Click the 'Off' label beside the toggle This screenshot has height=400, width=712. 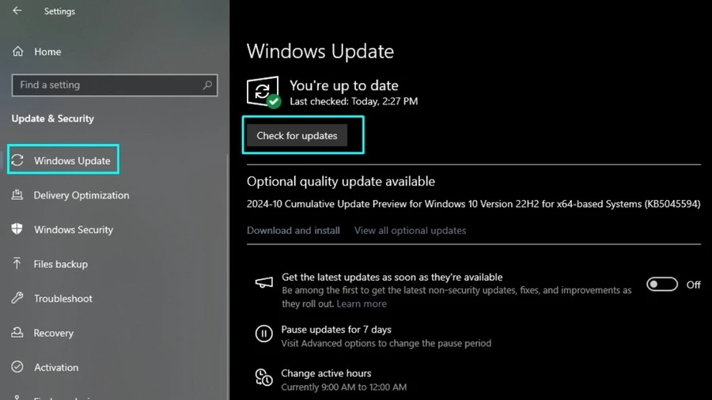(x=693, y=285)
